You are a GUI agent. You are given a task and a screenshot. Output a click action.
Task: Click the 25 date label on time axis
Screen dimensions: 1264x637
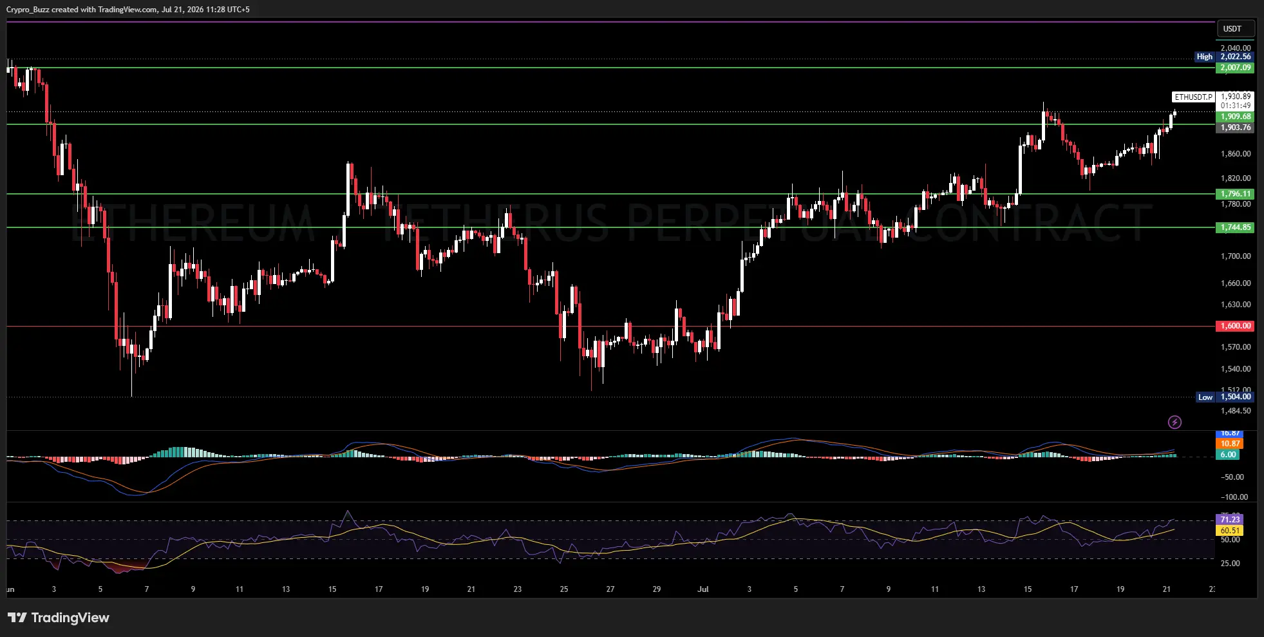click(x=564, y=589)
